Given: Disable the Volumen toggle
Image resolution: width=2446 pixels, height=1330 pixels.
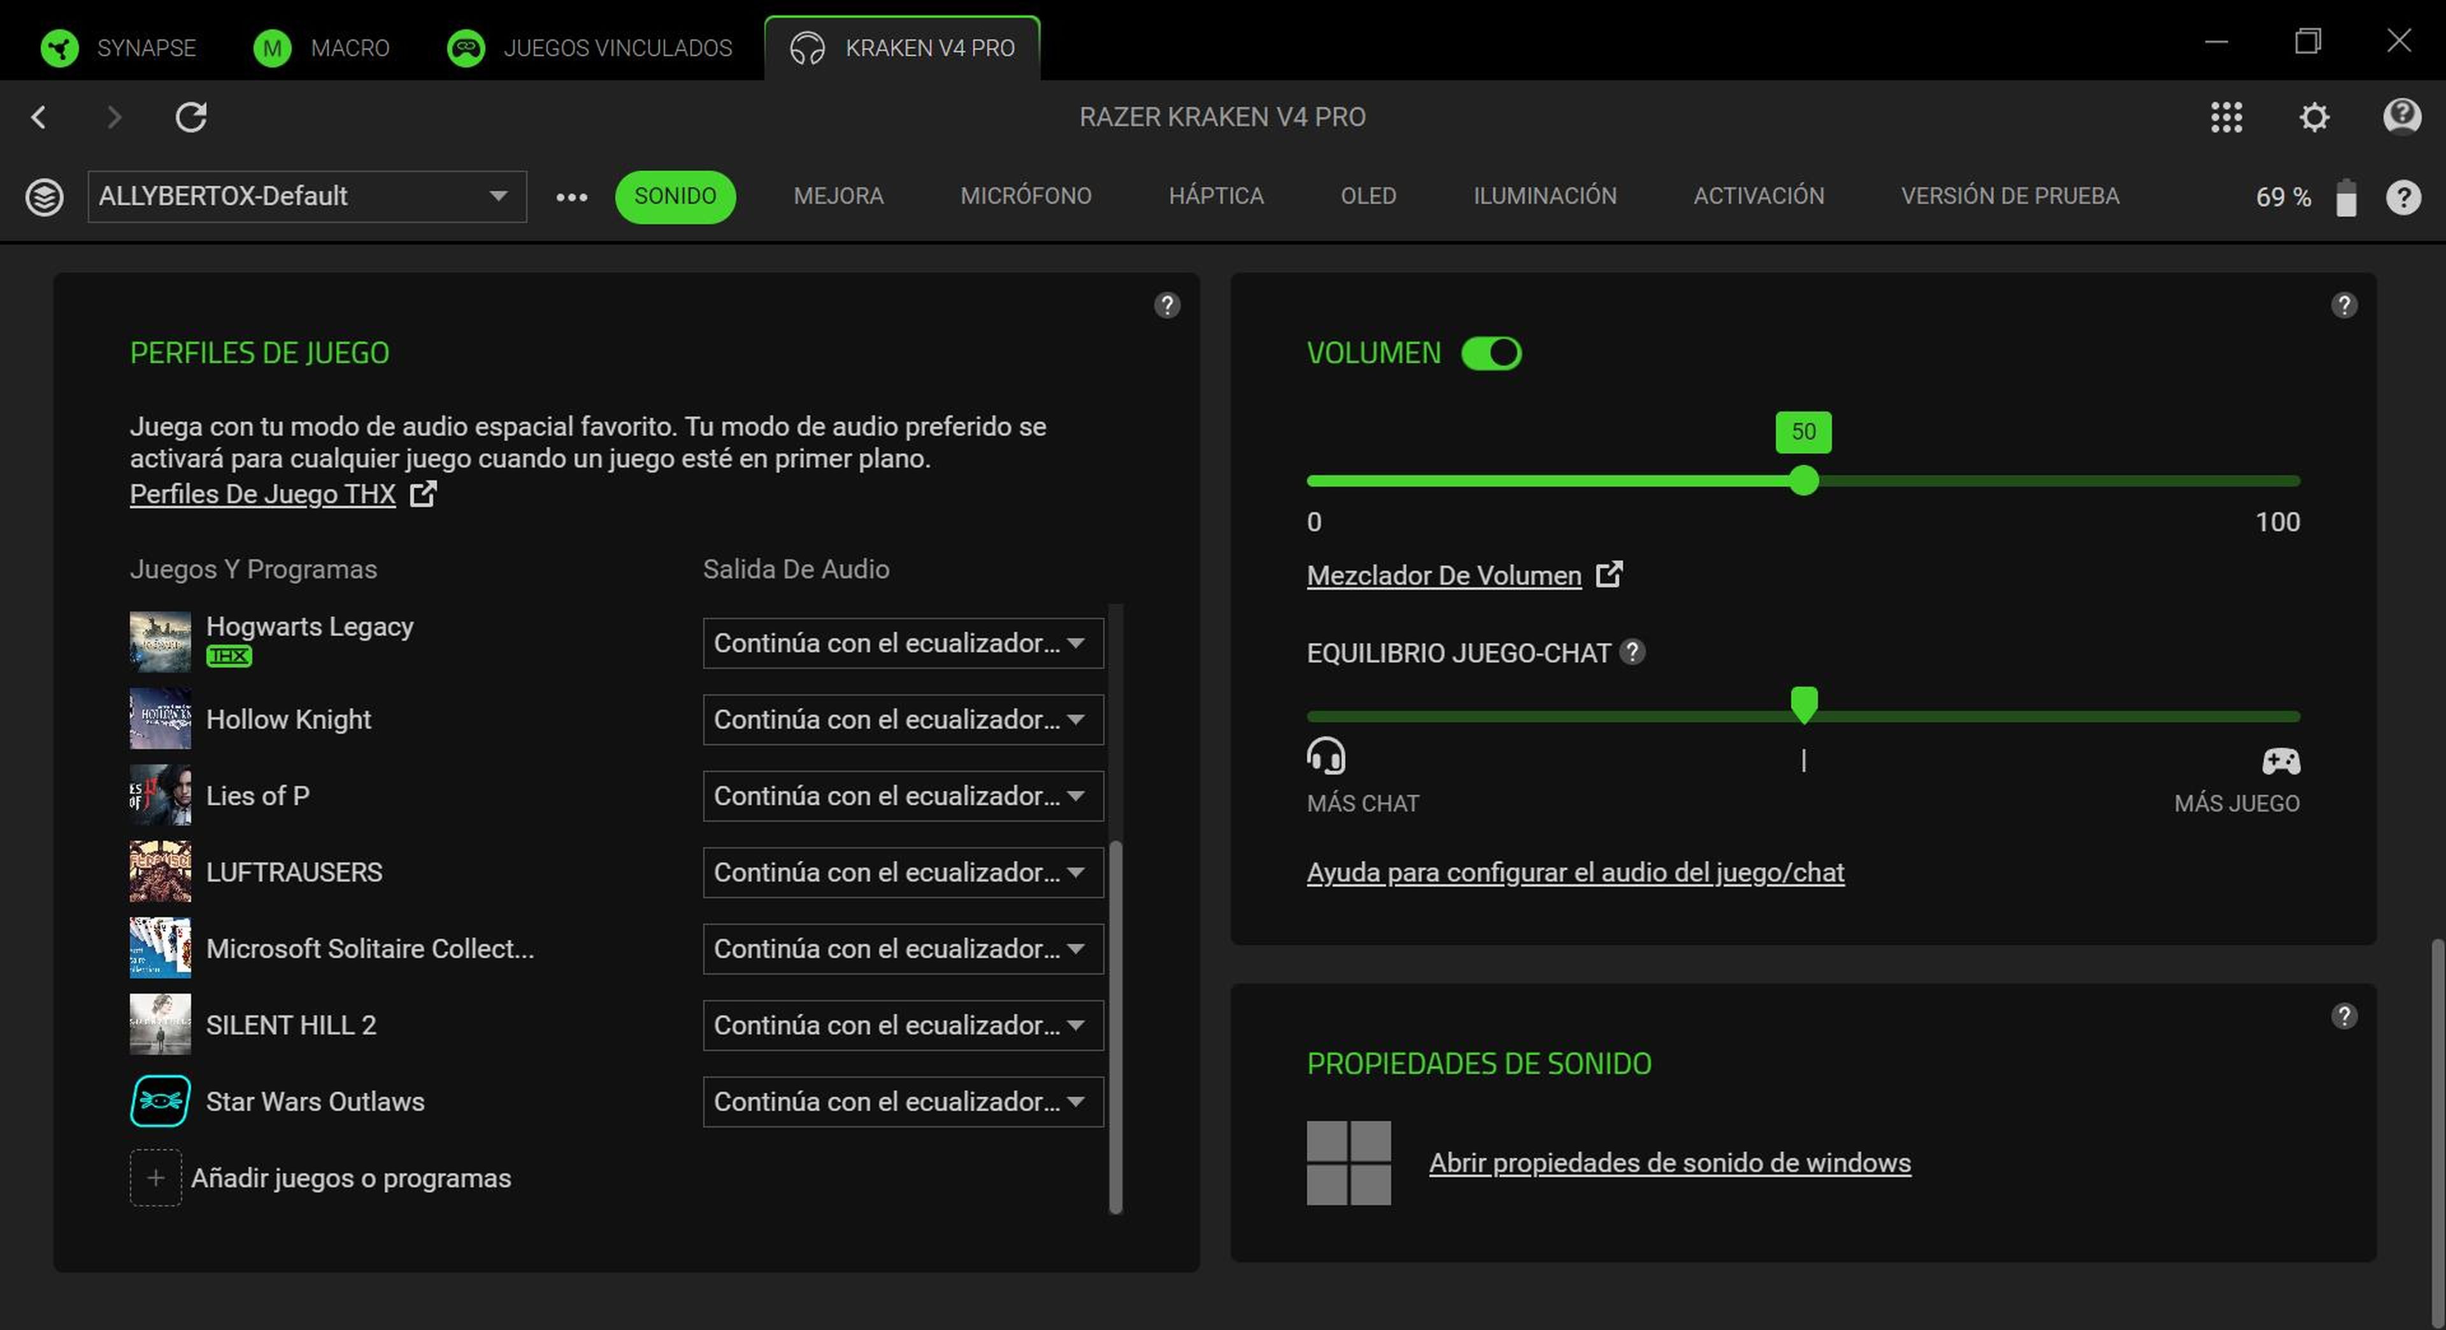Looking at the screenshot, I should click(1491, 352).
